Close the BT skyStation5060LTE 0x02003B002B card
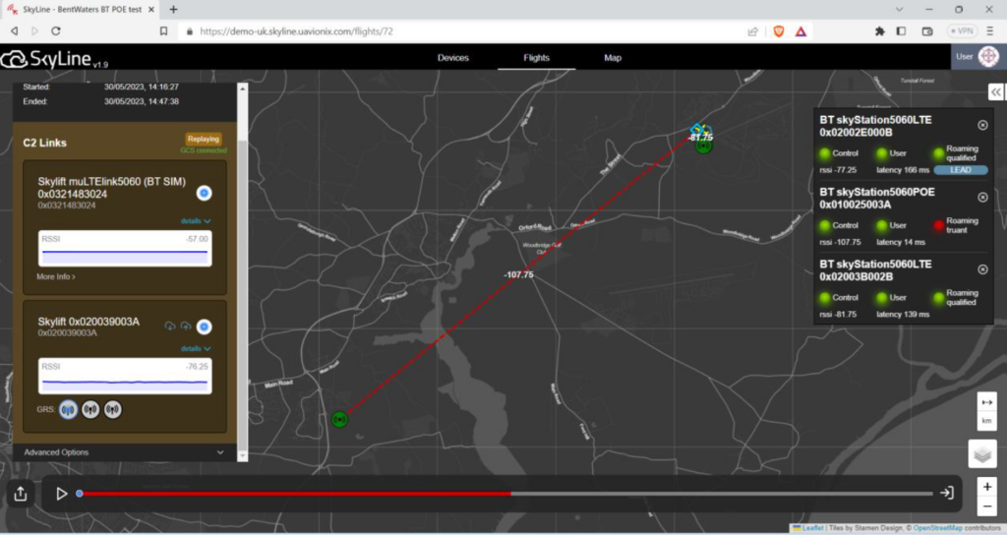 pos(982,269)
